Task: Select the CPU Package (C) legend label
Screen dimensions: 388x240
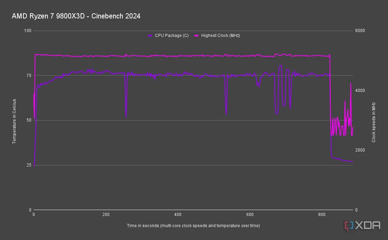Action: click(x=172, y=36)
